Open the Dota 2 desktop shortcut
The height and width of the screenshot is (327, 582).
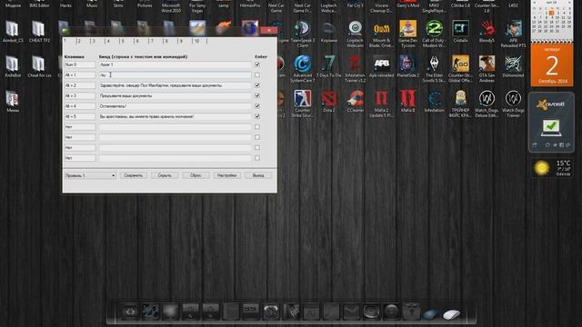click(328, 102)
